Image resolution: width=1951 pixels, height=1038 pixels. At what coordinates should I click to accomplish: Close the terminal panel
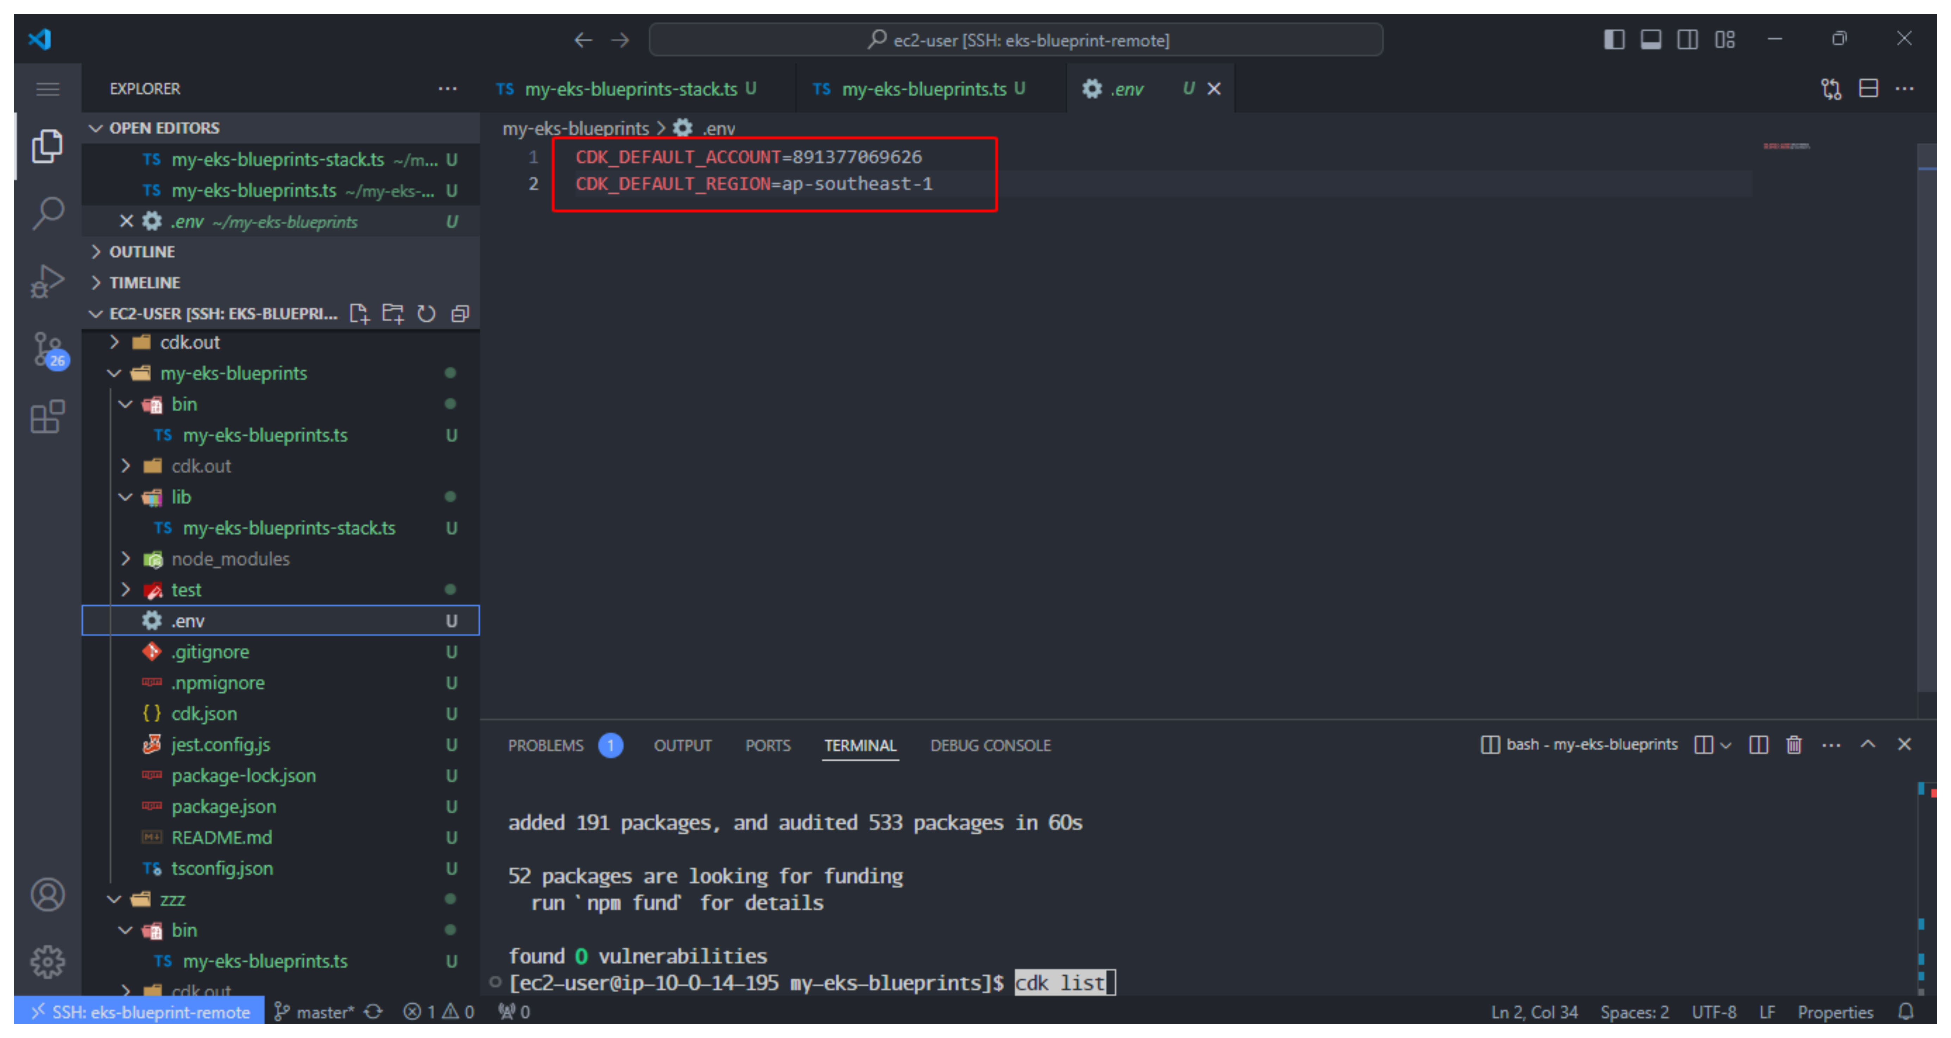(1904, 744)
